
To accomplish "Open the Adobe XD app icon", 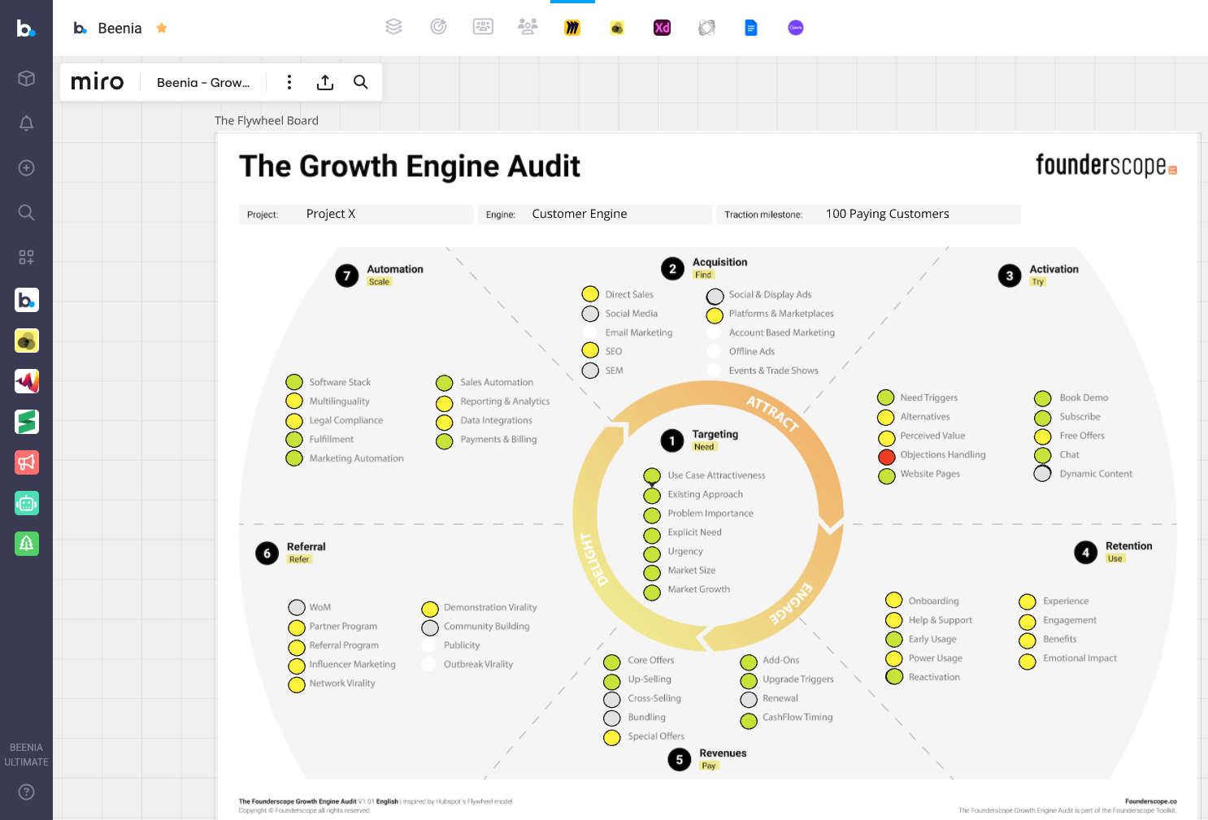I will click(662, 28).
